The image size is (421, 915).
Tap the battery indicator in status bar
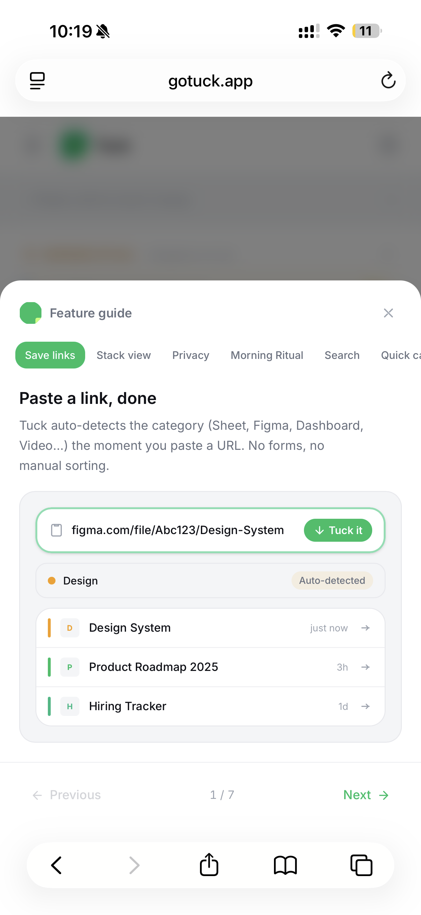[x=367, y=31]
